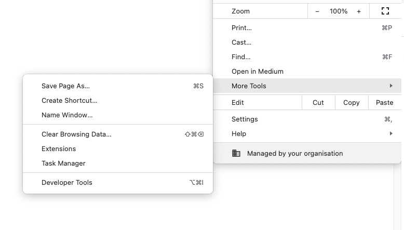Open Print dialog from menu
Screen dimensions: 404x230
tap(307, 28)
